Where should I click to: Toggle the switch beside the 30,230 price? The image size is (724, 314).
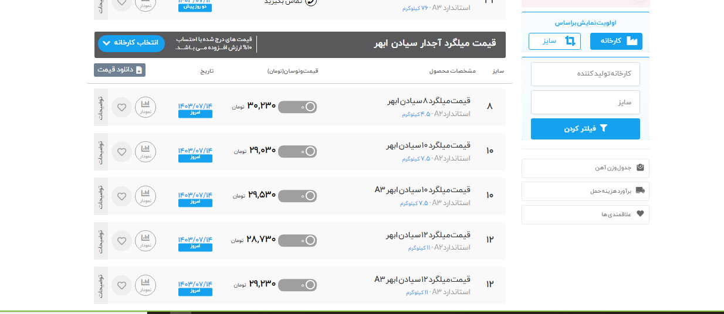point(297,107)
